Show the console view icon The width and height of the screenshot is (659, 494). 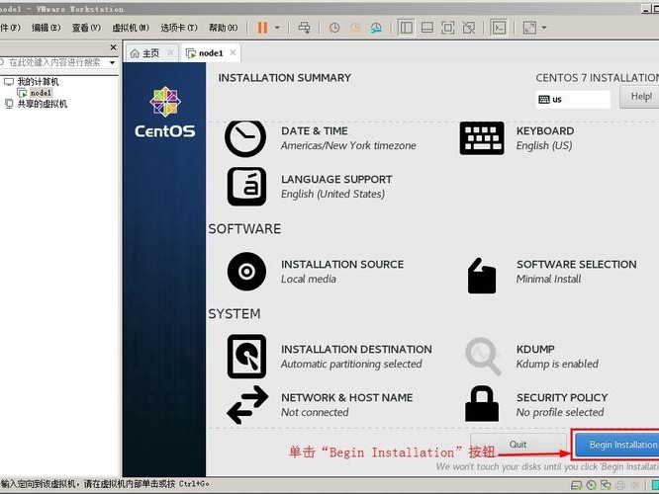499,28
